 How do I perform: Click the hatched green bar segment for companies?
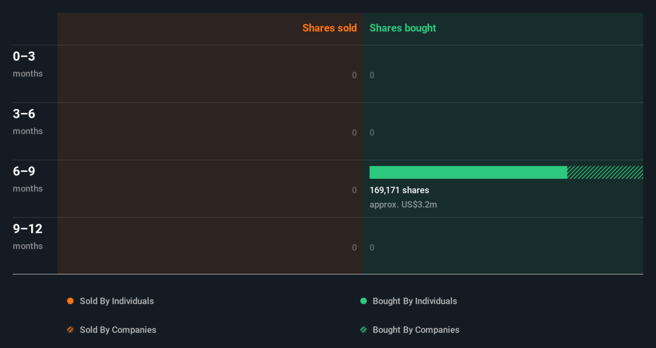click(605, 173)
